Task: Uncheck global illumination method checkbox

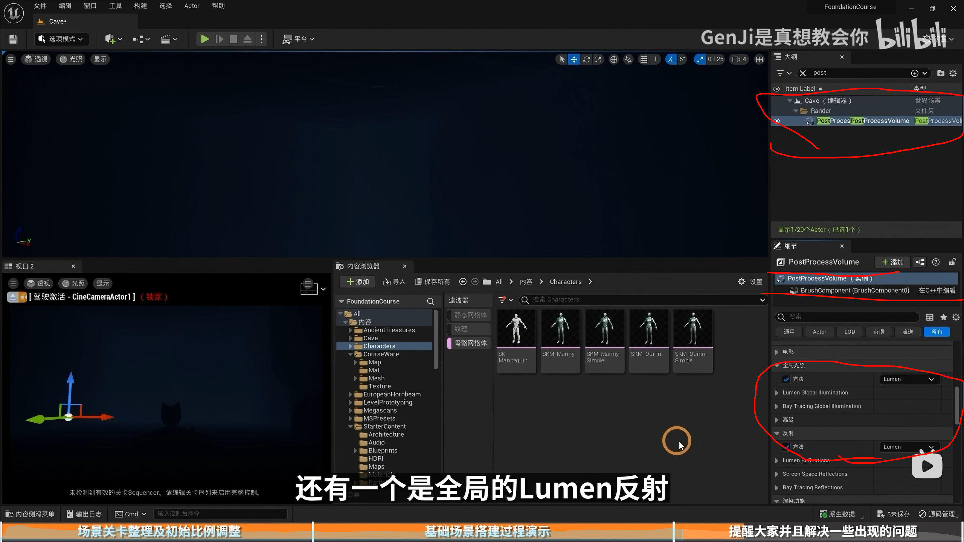Action: coord(786,379)
